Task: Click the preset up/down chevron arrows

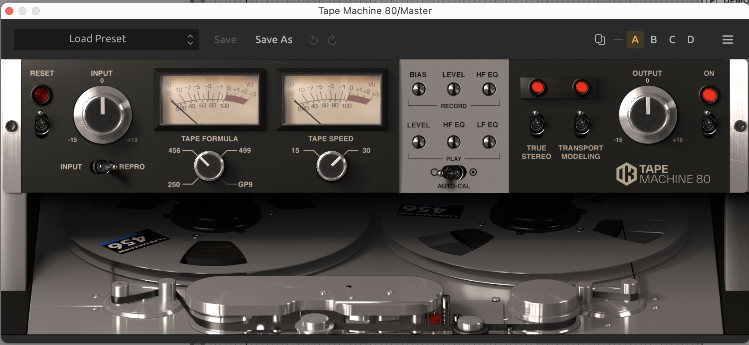Action: click(x=190, y=39)
